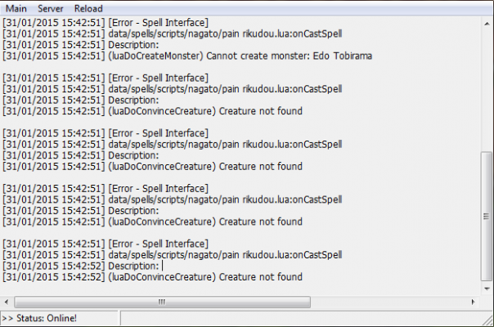Open the Server menu
Screen dimensions: 494x327
tap(51, 8)
